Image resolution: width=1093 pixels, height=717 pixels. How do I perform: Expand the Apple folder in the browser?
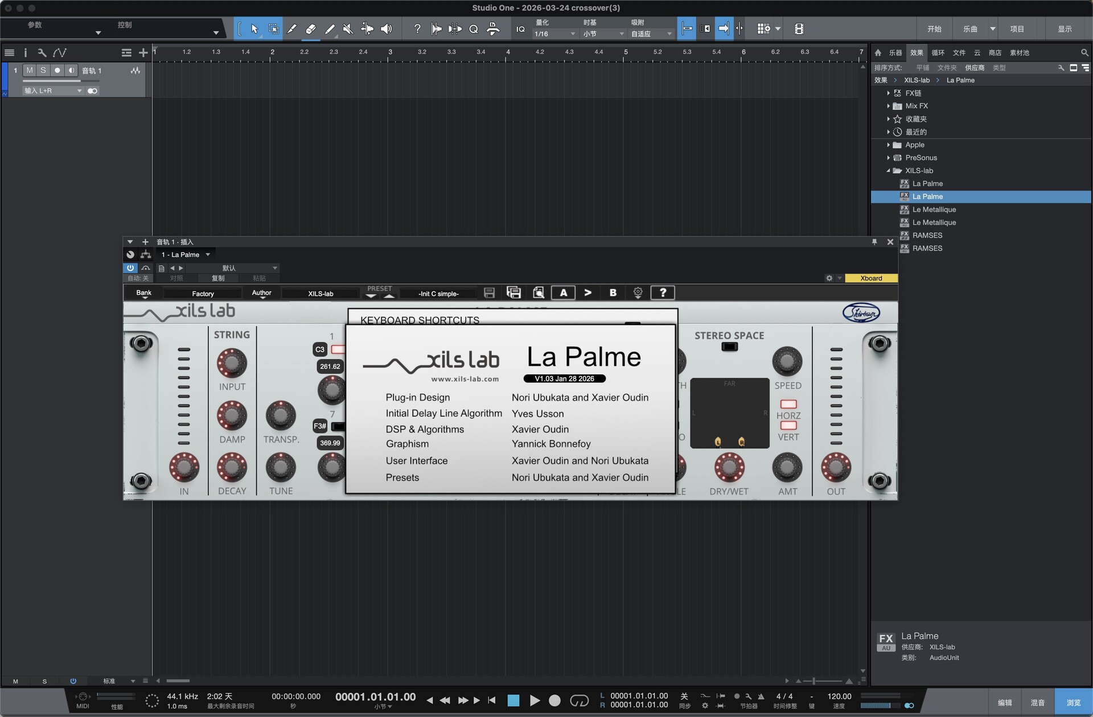889,145
